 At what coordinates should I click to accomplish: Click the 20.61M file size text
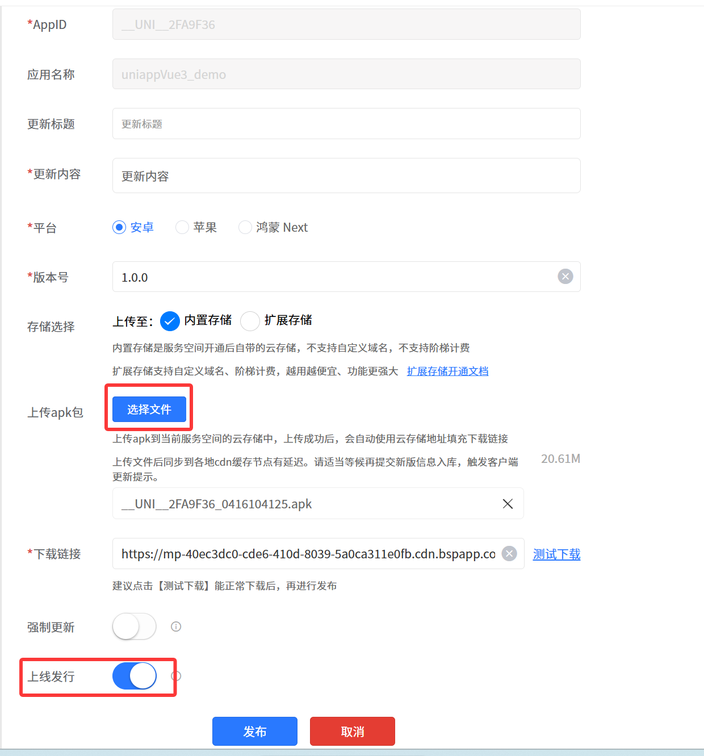coord(561,458)
